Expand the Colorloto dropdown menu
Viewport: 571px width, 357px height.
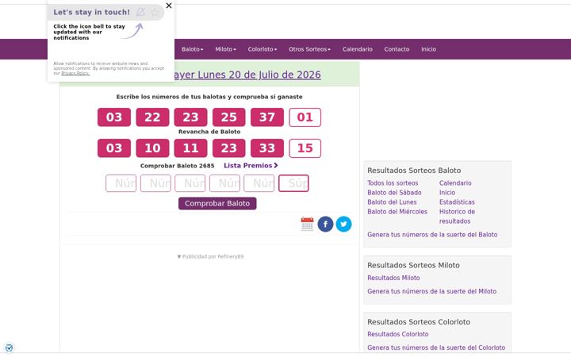263,49
